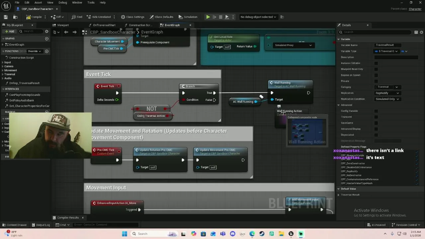Select EventGraph in the Graphs list

(x=17, y=44)
